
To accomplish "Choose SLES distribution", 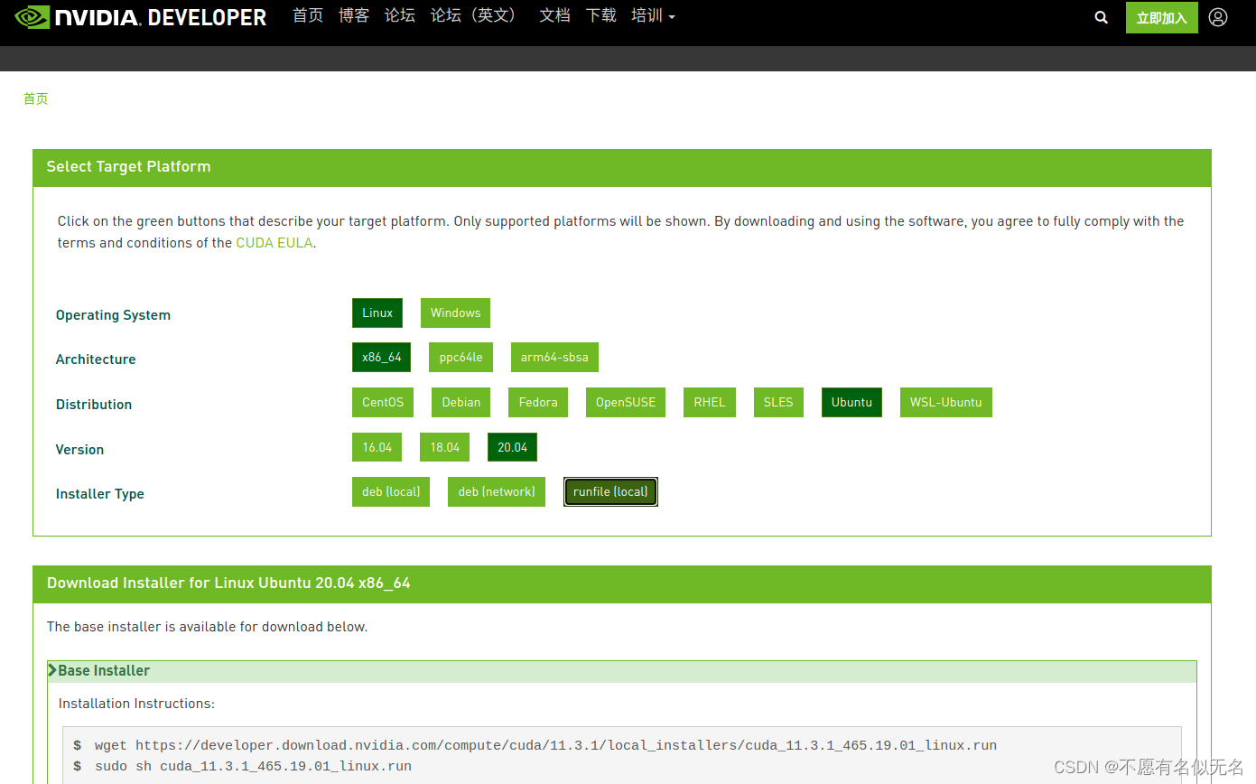I will [x=778, y=403].
